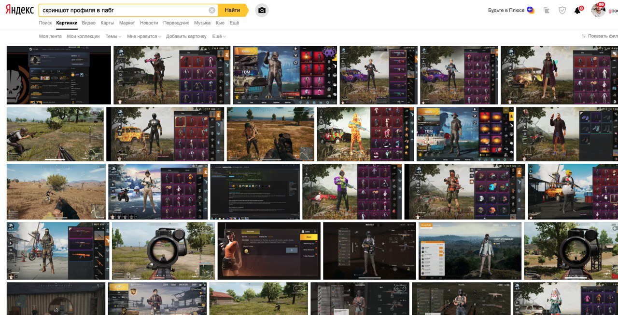Open thumbnail of lizard creature TDM lobby
Screen dimensions: 618x315
(285, 75)
